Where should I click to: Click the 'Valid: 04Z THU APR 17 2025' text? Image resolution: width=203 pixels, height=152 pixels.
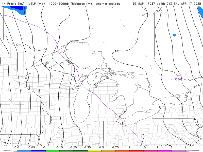point(179,4)
